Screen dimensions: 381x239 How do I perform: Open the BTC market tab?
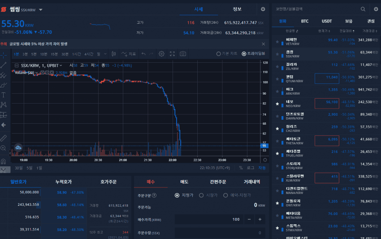[305, 21]
